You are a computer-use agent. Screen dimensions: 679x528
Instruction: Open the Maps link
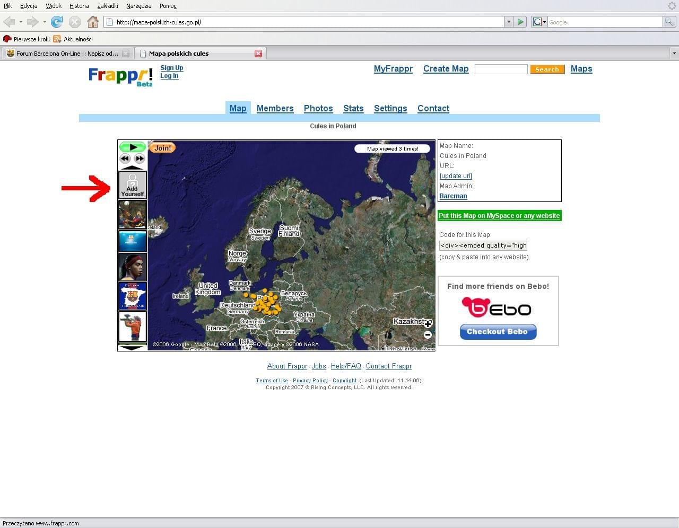pos(581,69)
